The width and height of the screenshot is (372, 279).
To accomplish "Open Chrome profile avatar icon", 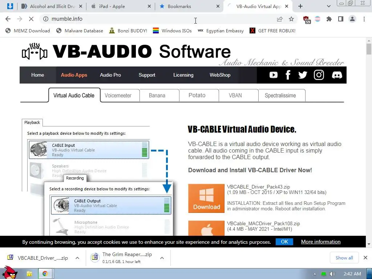I will coord(352,19).
